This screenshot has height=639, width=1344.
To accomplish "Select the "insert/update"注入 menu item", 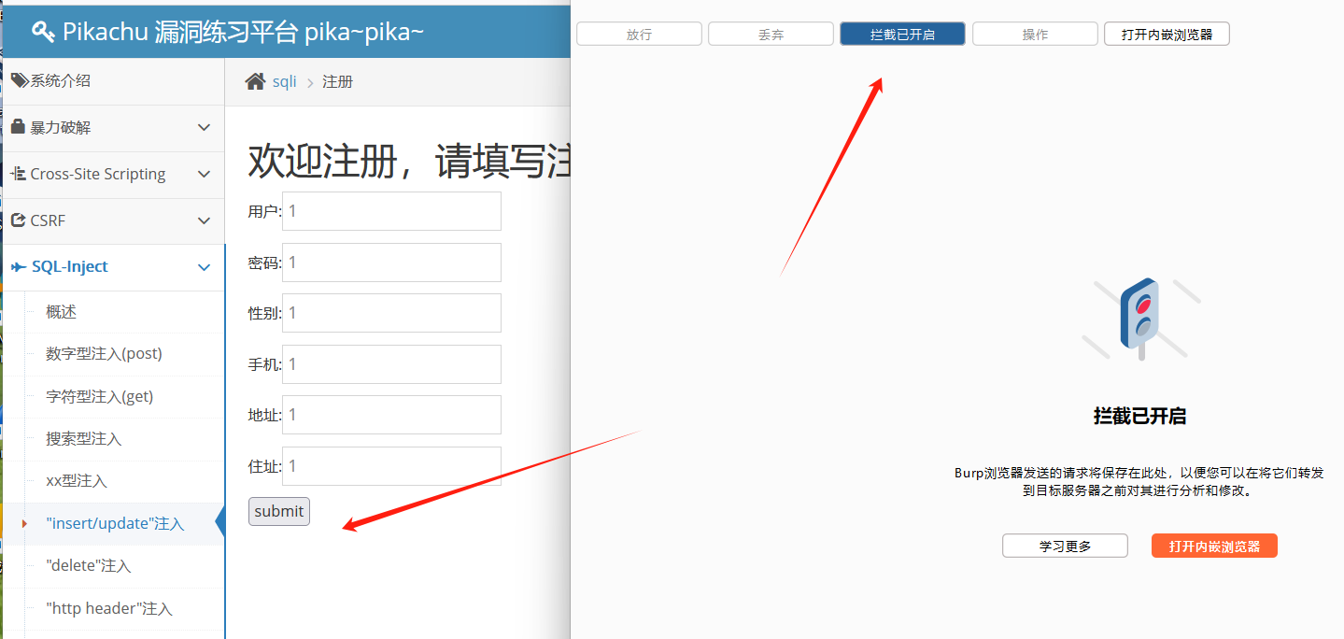I will coord(115,523).
